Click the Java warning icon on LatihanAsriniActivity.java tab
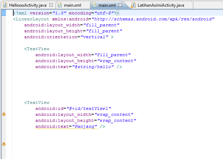223x159 pixels. tap(133, 5)
